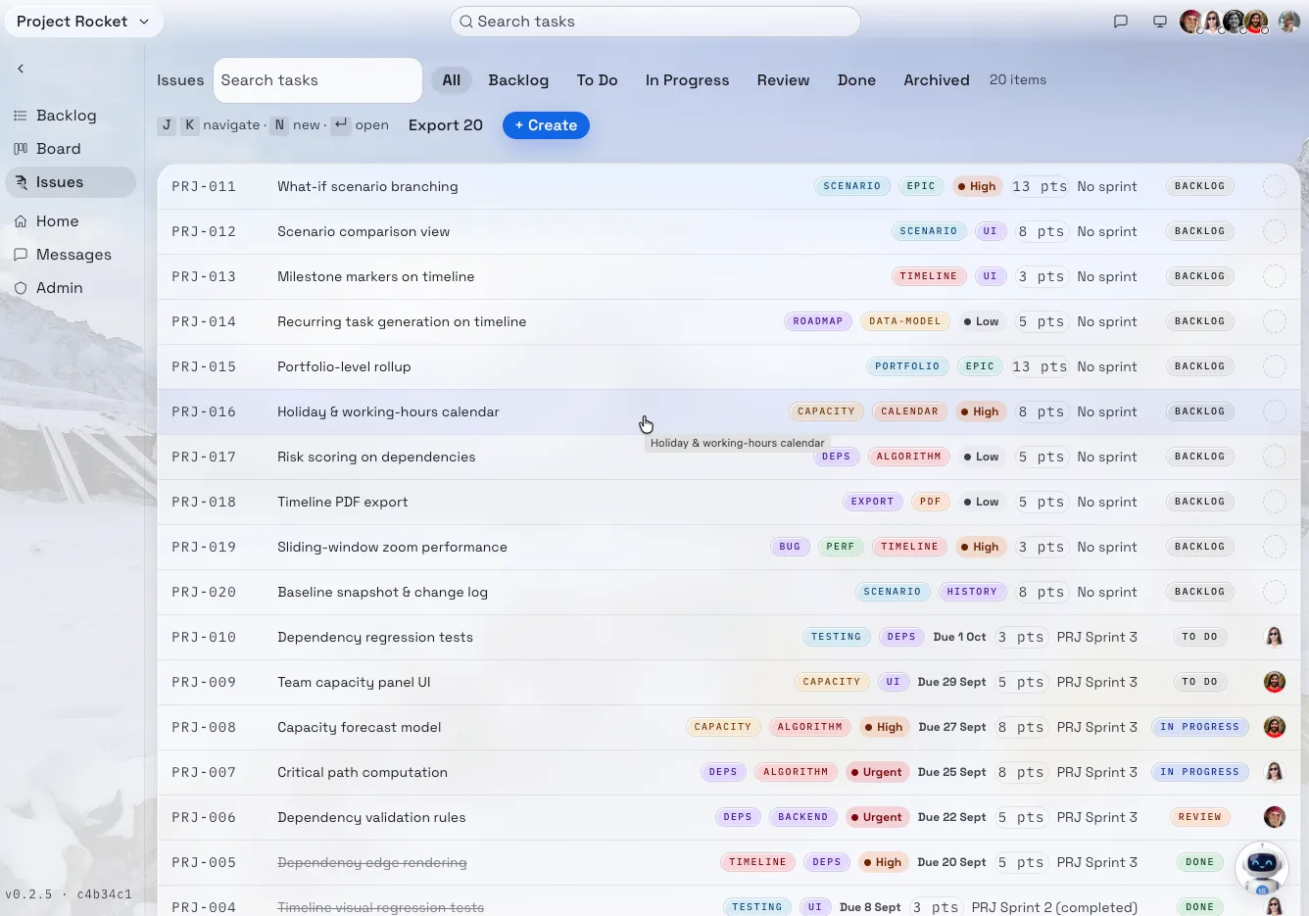Show the Archived filter tab
Screen dimensions: 1309x916
coord(937,80)
